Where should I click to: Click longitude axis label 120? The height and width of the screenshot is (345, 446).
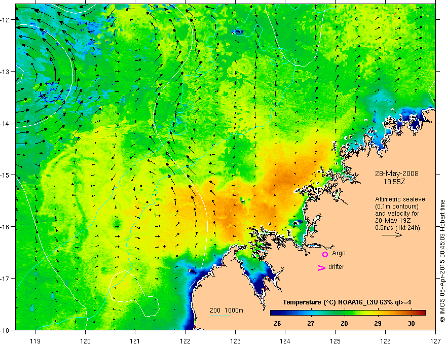[85, 341]
